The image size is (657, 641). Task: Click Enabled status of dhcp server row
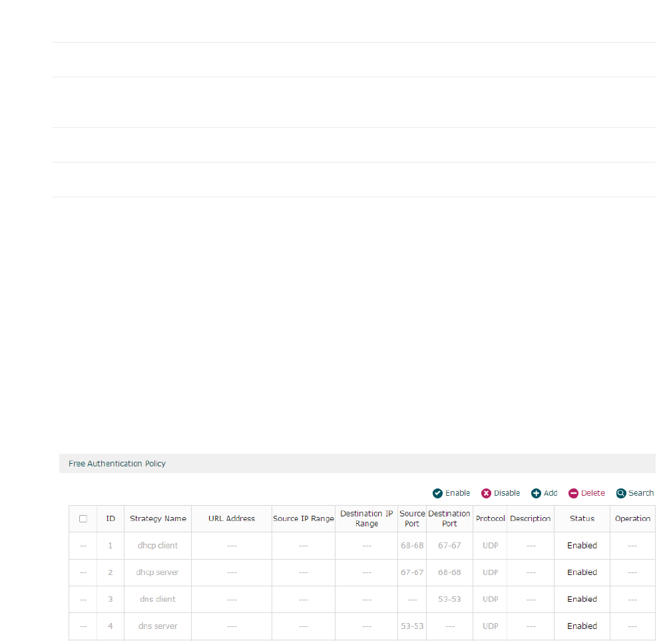582,572
